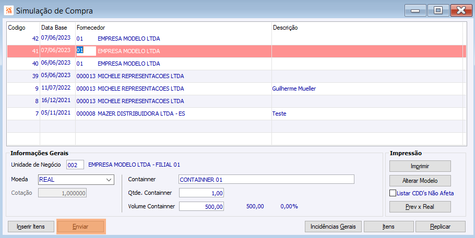This screenshot has width=475, height=238.
Task: Click the Qtde. Containner field
Action: pyautogui.click(x=201, y=193)
